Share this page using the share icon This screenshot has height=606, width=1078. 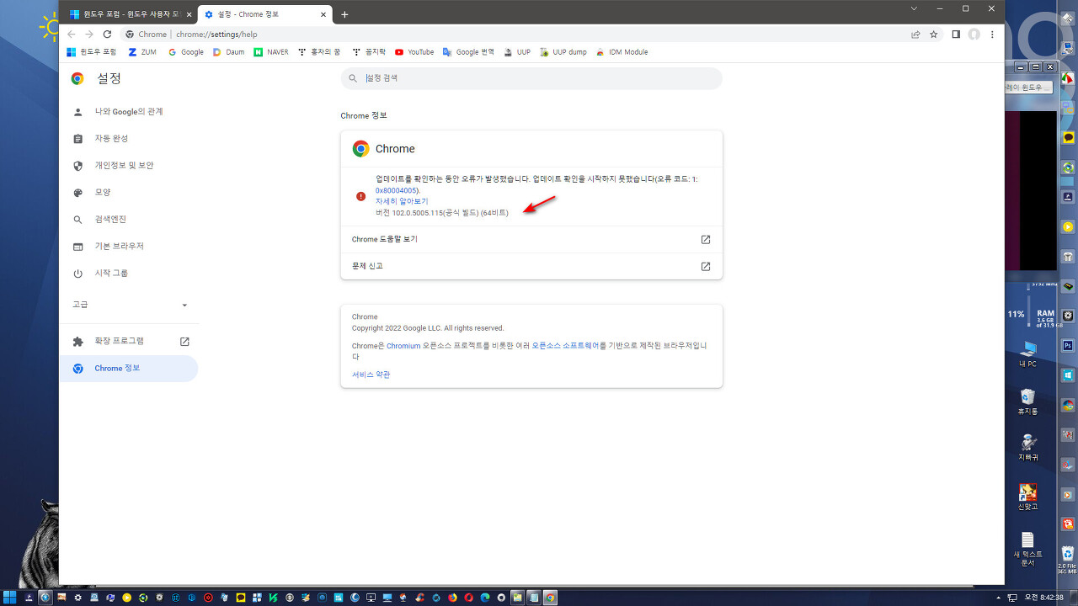[x=915, y=35]
